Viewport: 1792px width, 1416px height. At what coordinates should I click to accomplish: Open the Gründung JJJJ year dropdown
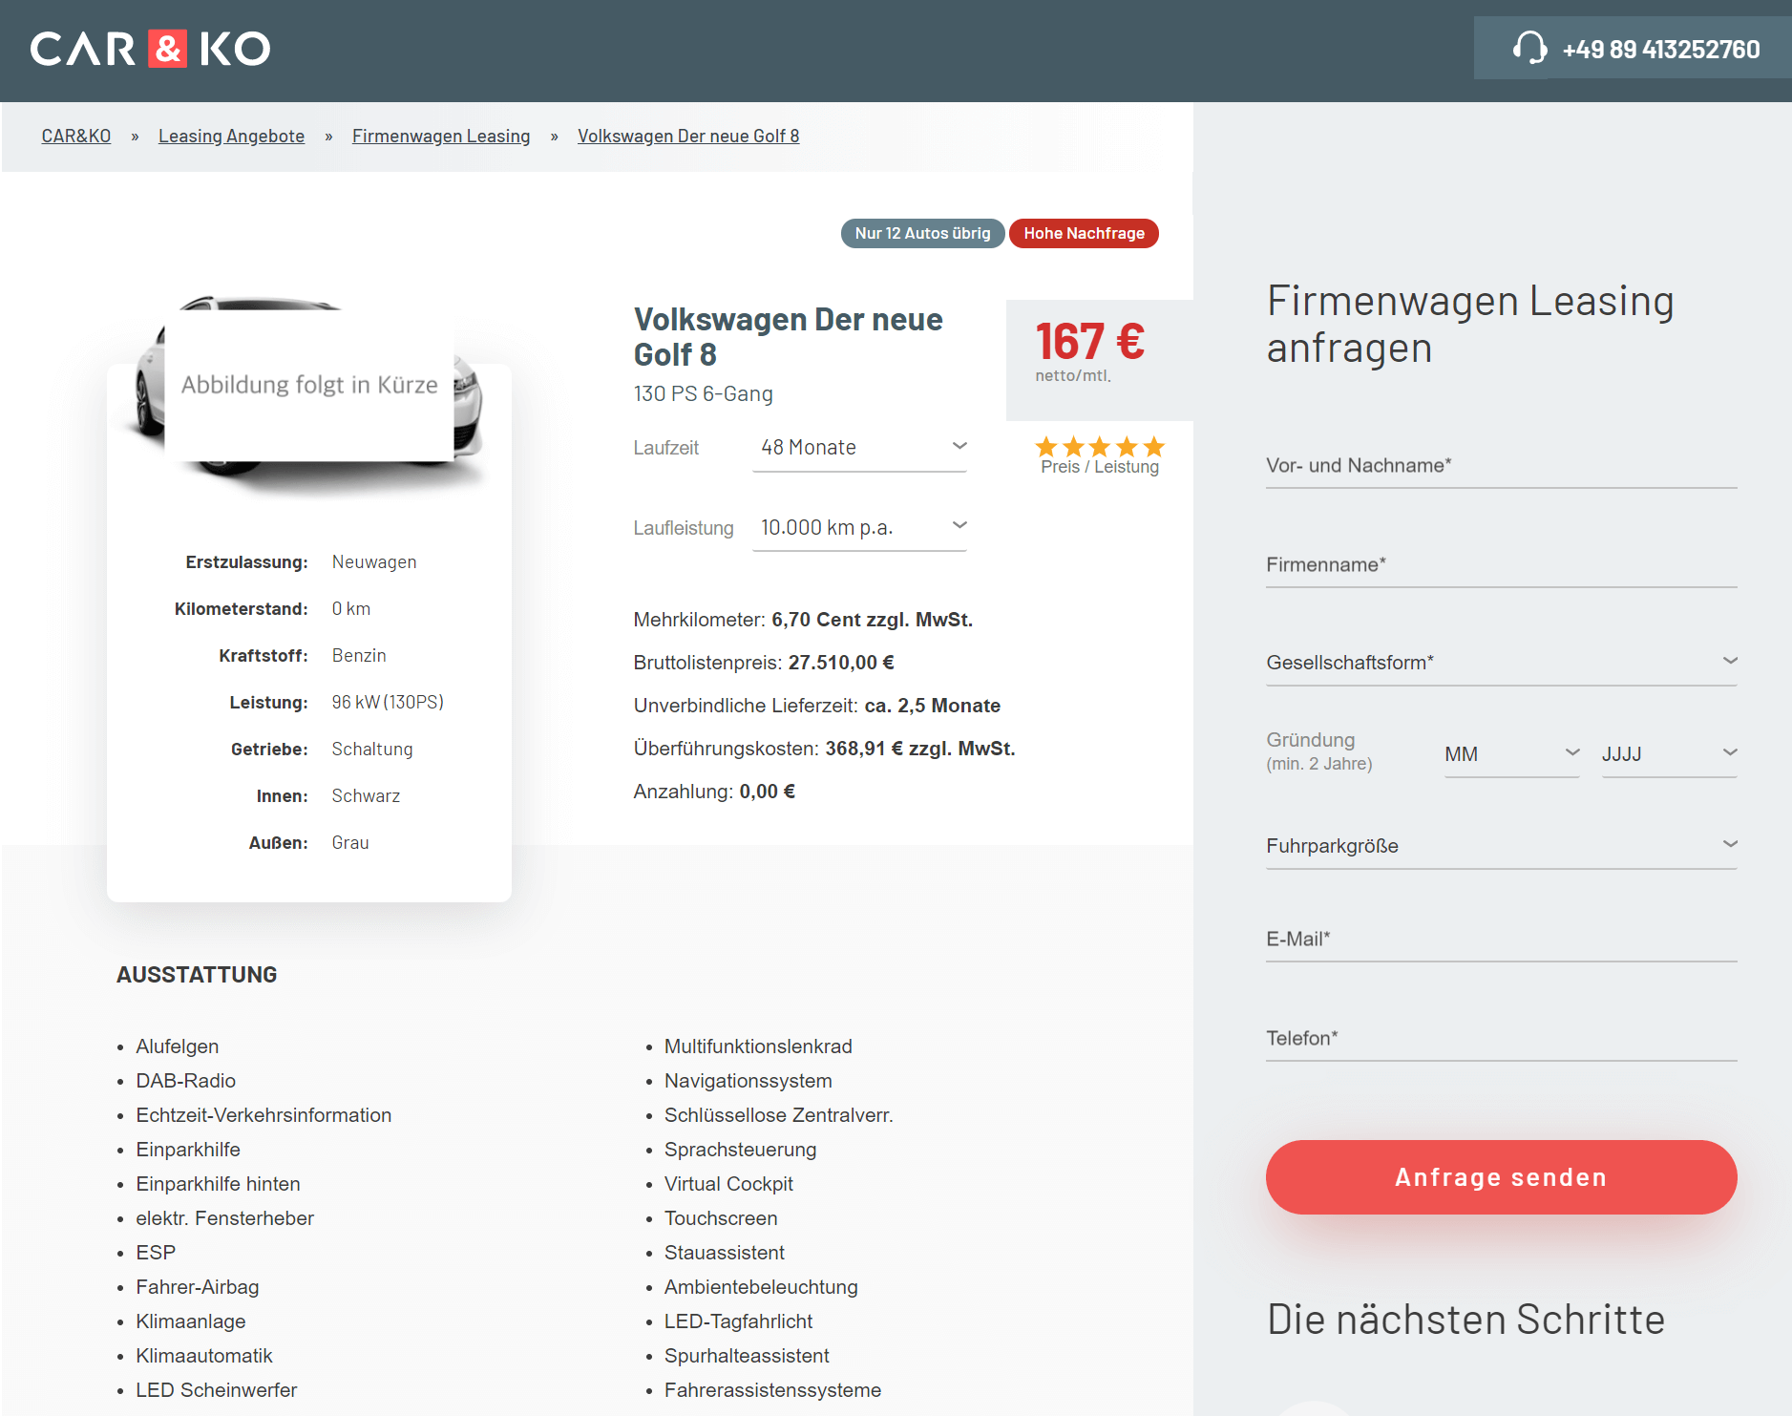(x=1669, y=753)
